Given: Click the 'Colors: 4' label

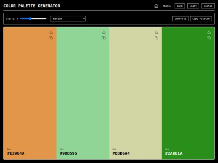Looking at the screenshot, I should [x=12, y=19].
